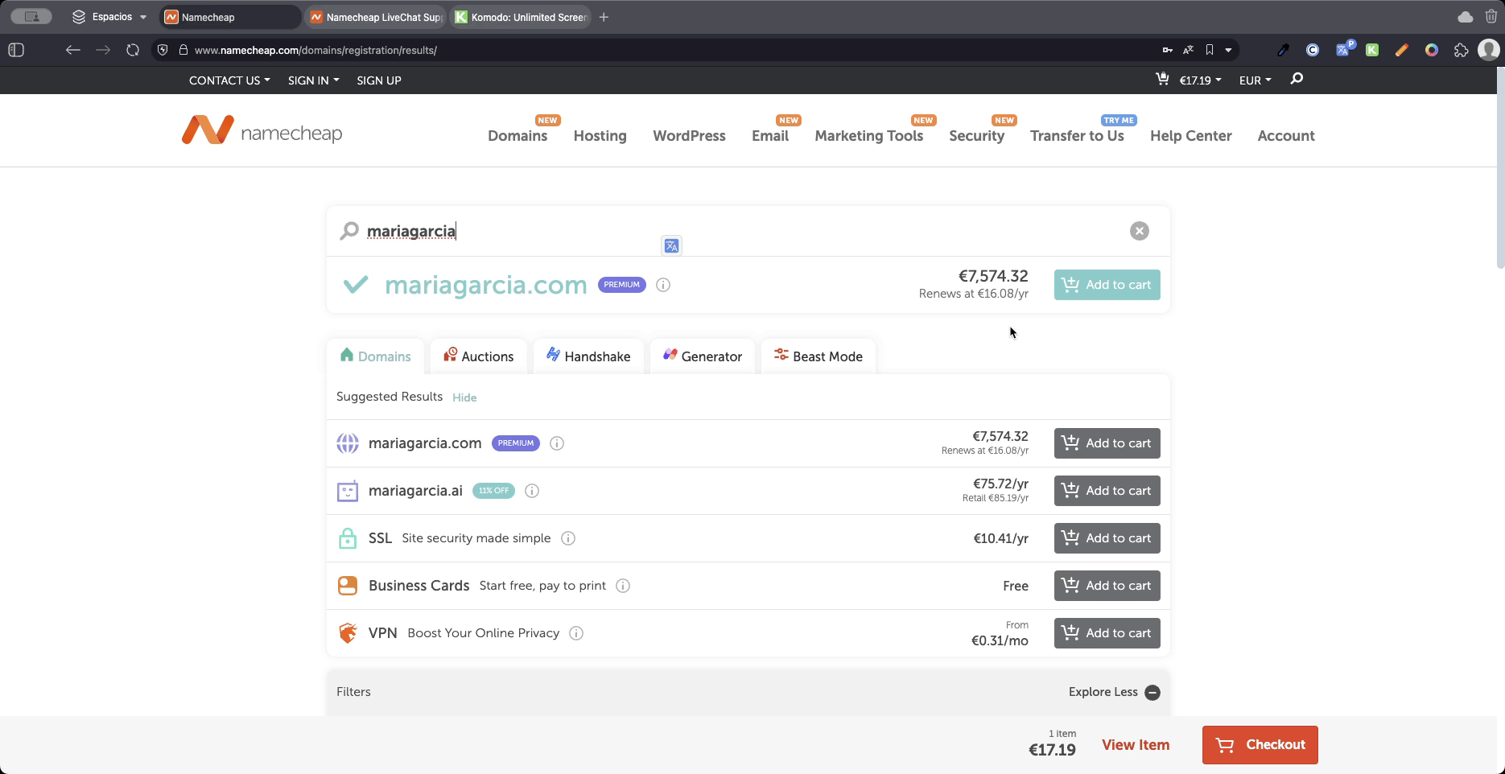The image size is (1505, 774).
Task: Expand the CONTACT US menu
Action: [229, 80]
